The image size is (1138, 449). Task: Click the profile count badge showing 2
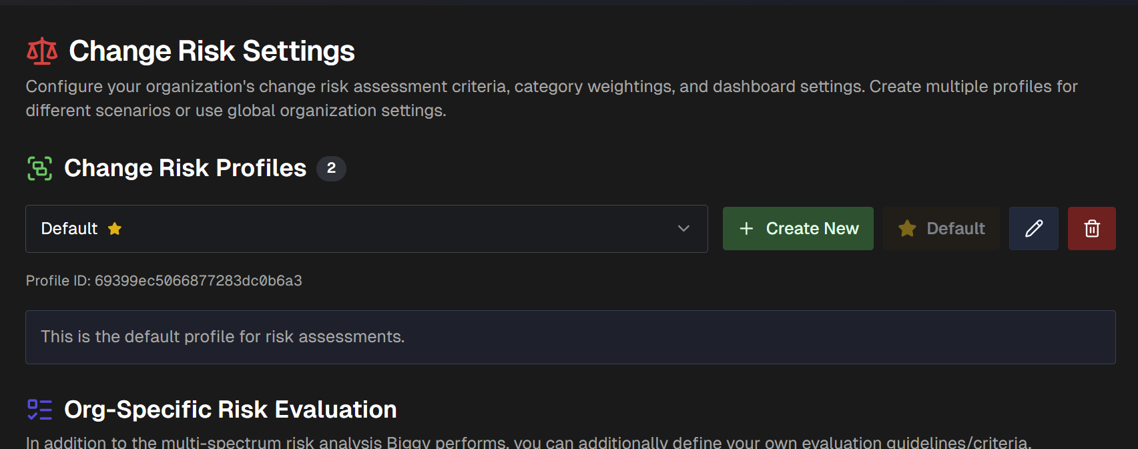click(331, 168)
